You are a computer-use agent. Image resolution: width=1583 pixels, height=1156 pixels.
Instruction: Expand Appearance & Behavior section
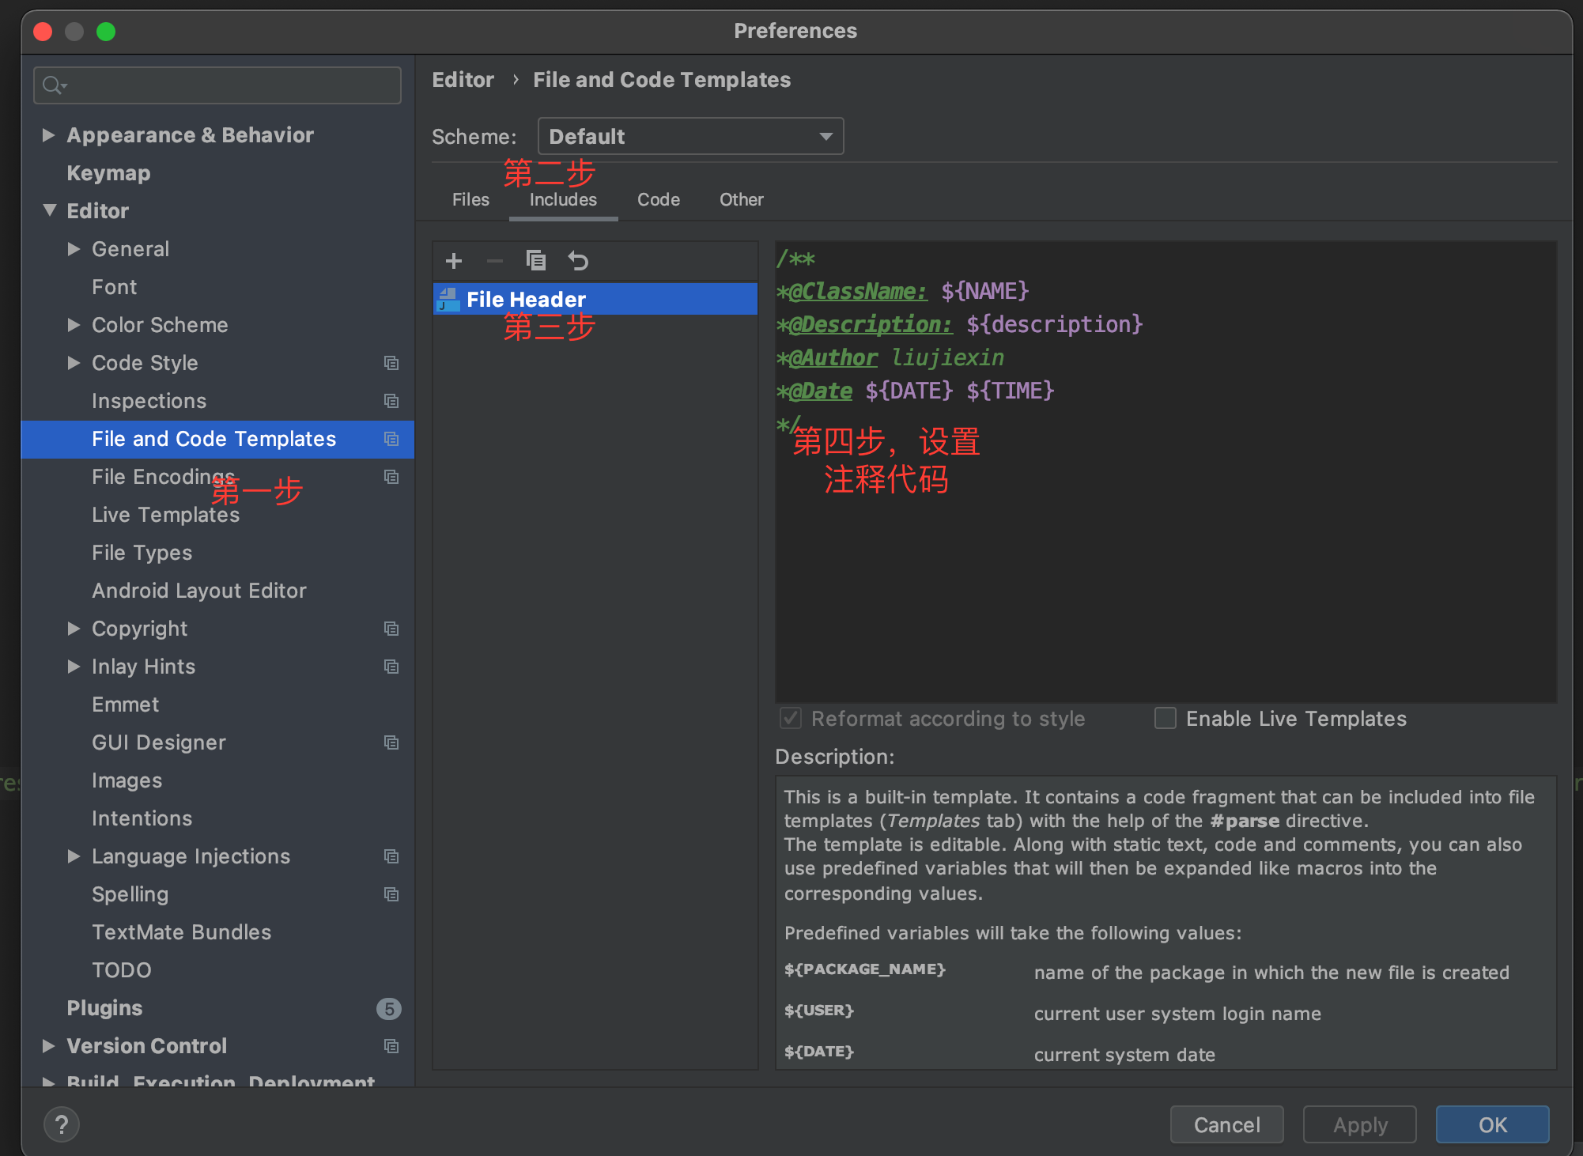click(49, 135)
